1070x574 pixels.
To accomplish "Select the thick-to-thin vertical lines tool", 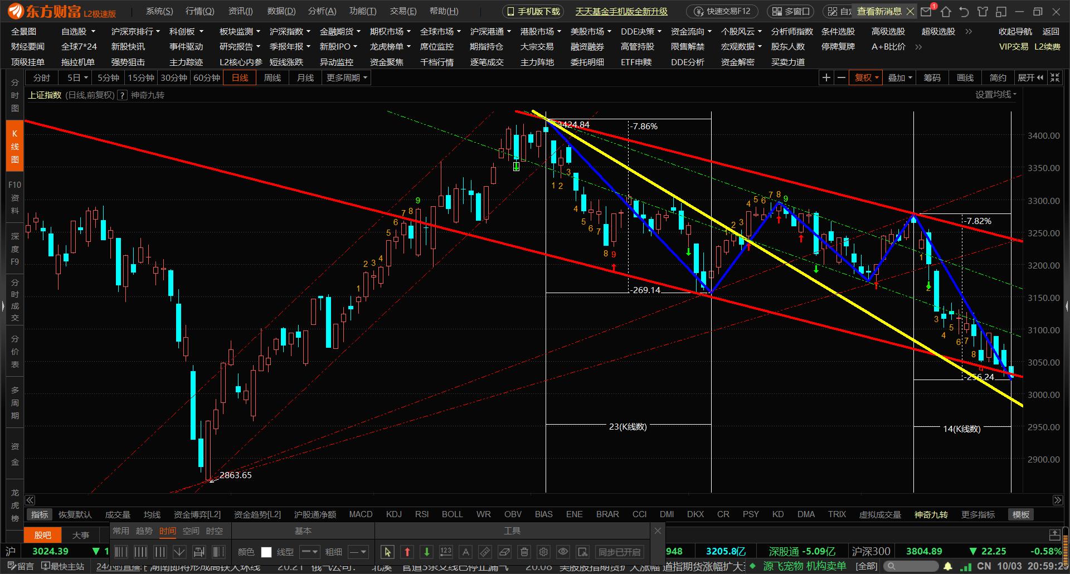I will [218, 552].
